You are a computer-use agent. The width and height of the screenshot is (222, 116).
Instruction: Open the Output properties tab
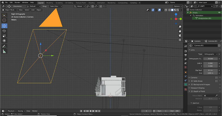186,55
